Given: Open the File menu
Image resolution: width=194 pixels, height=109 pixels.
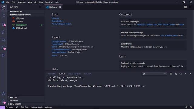Looking at the screenshot, I should click(8, 2).
